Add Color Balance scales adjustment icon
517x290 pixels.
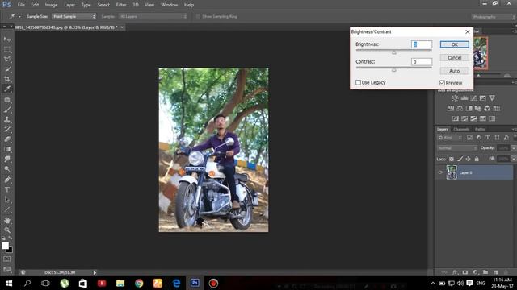(x=460, y=108)
